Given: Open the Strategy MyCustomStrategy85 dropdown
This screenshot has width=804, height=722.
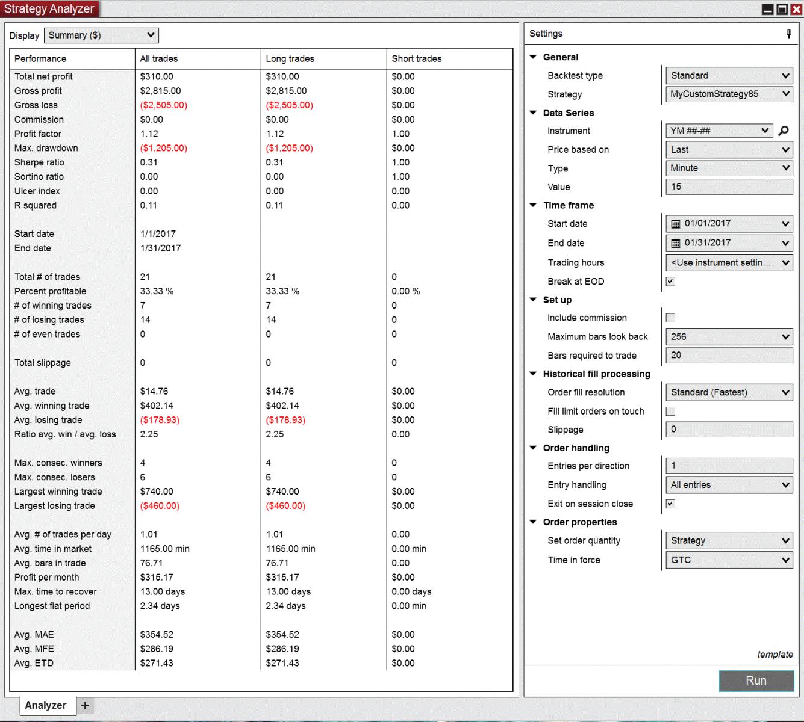Looking at the screenshot, I should [729, 94].
